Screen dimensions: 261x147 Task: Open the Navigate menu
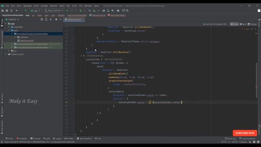coord(27,6)
